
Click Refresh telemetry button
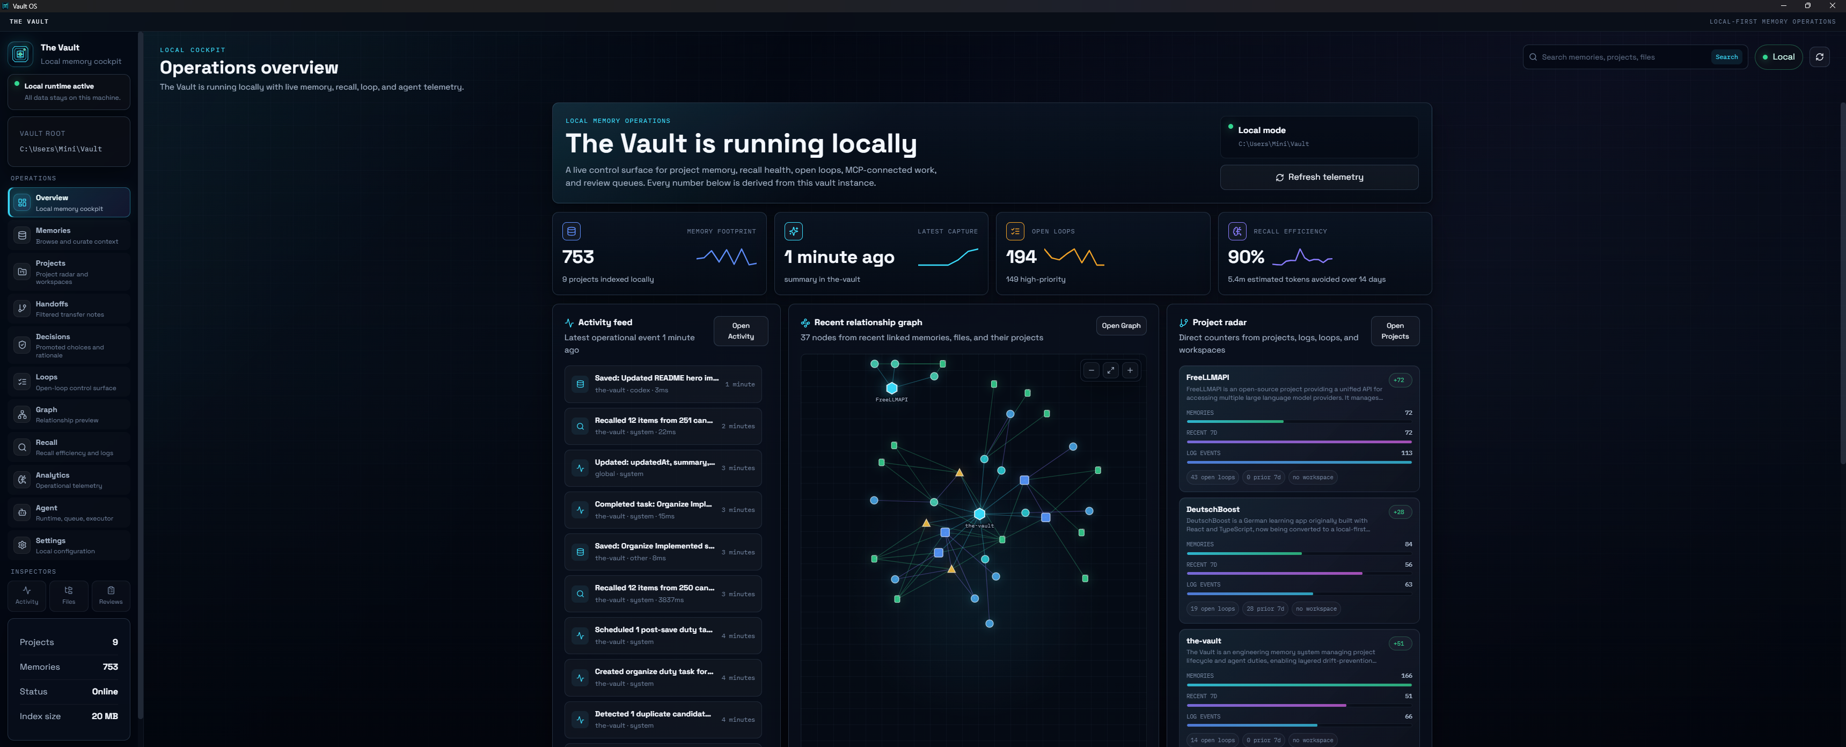coord(1318,177)
